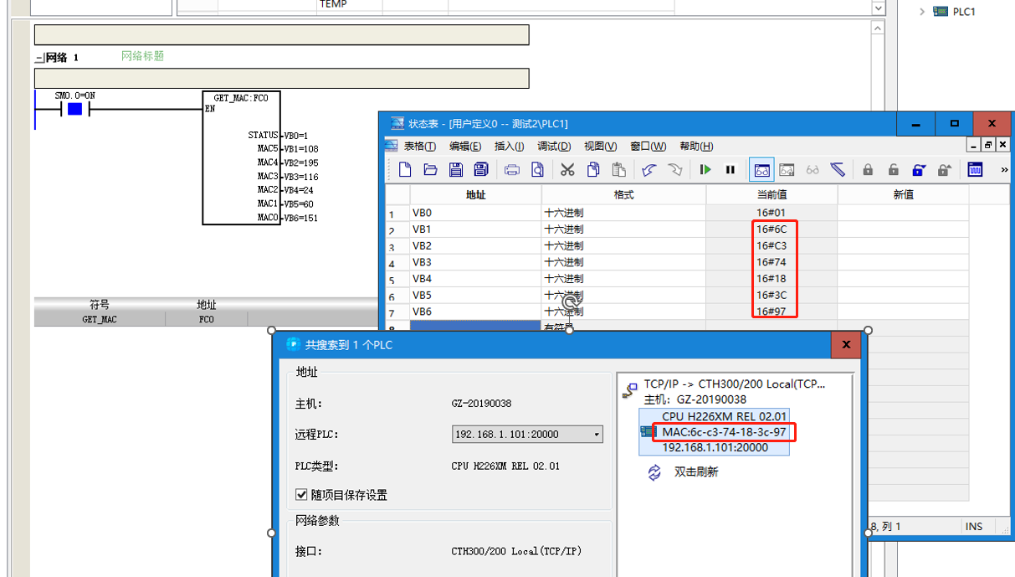Viewport: 1015px width, 577px height.
Task: Click the 新值 column header
Action: [x=903, y=195]
